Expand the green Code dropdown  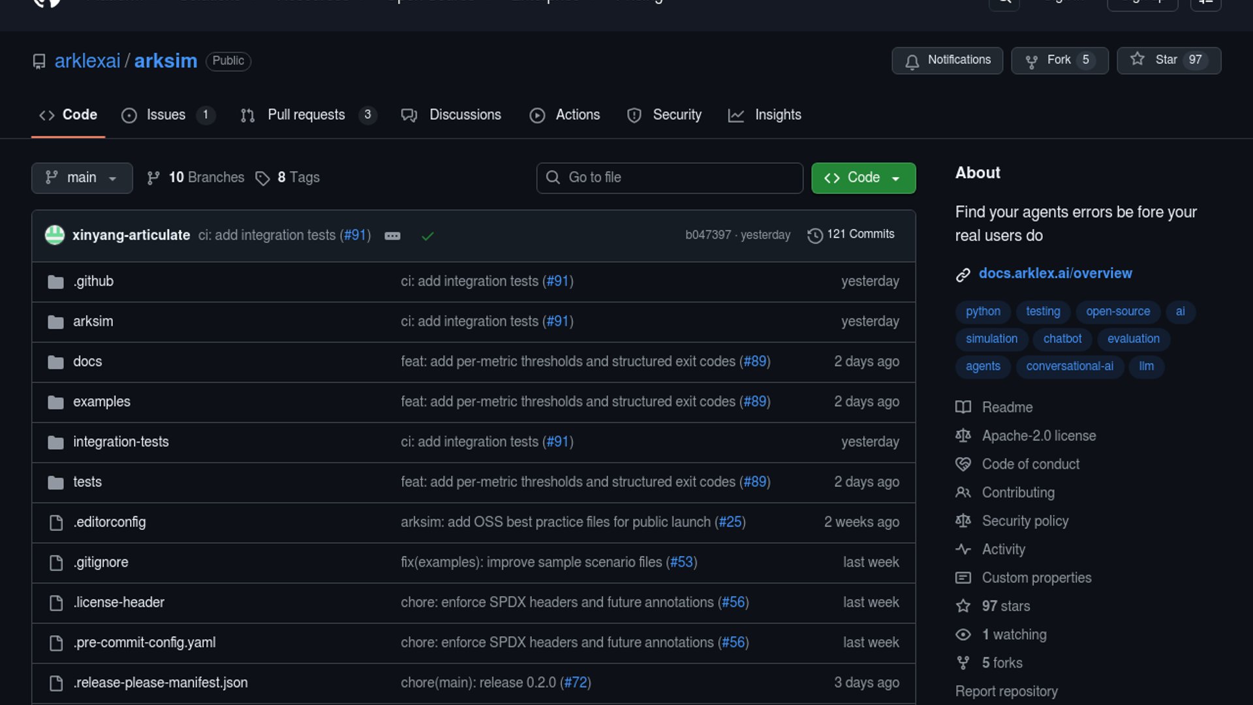(x=863, y=178)
